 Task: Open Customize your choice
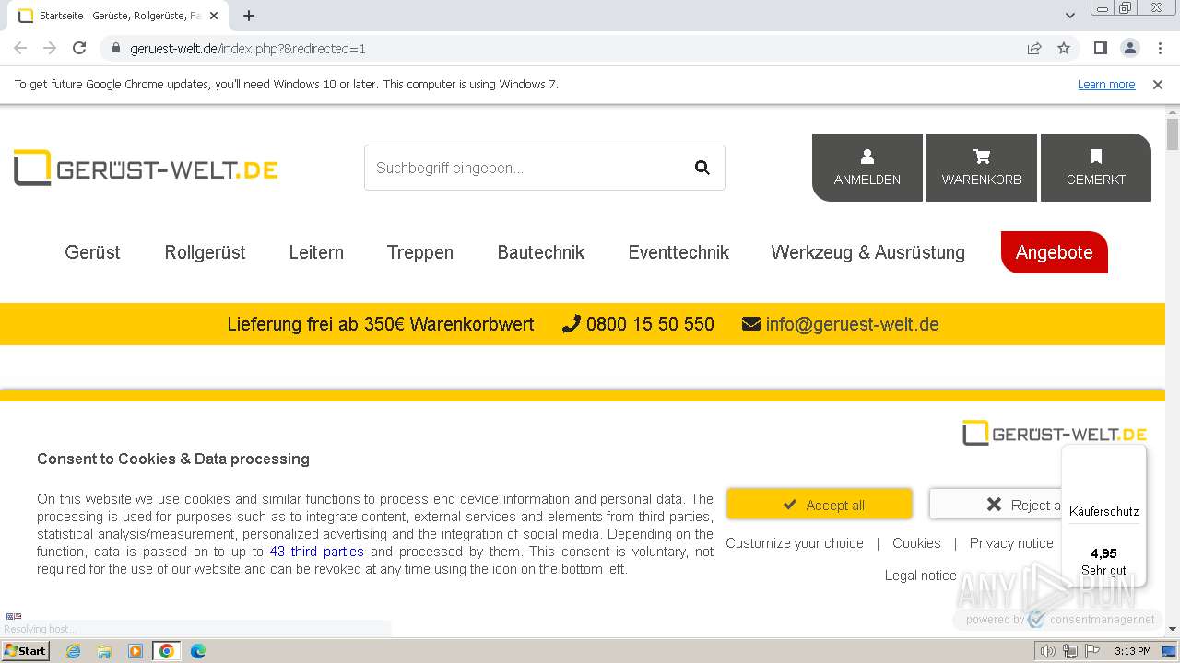795,543
